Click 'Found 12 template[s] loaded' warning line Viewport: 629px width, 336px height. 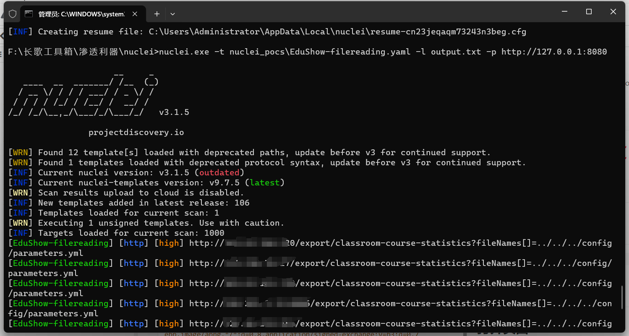pos(250,152)
